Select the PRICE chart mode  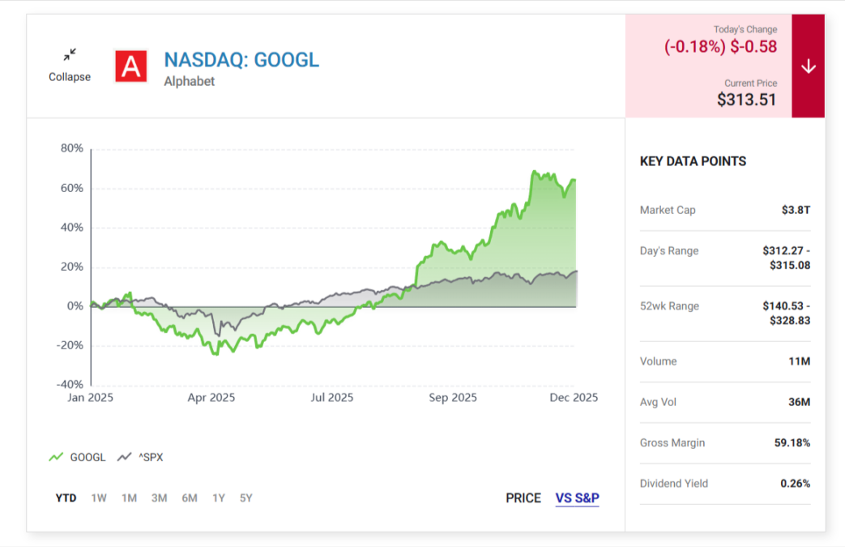pos(523,498)
